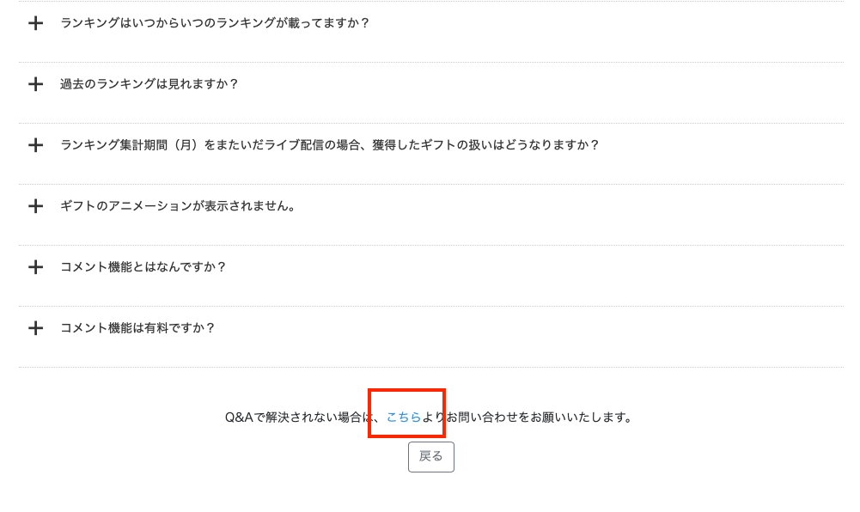Image resolution: width=860 pixels, height=512 pixels.
Task: Open the 'ランキング集計期間（月）をまたいだライブ配信' question text
Action: pos(330,145)
